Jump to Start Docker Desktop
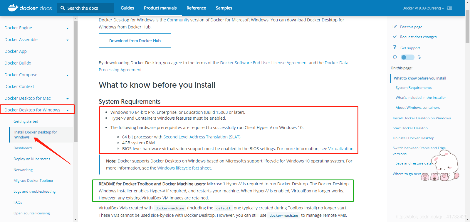This screenshot has height=222, width=470. coord(410,128)
